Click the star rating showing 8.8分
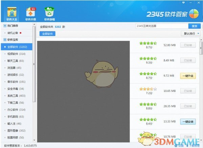This screenshot has width=203, height=148. pos(148,104)
